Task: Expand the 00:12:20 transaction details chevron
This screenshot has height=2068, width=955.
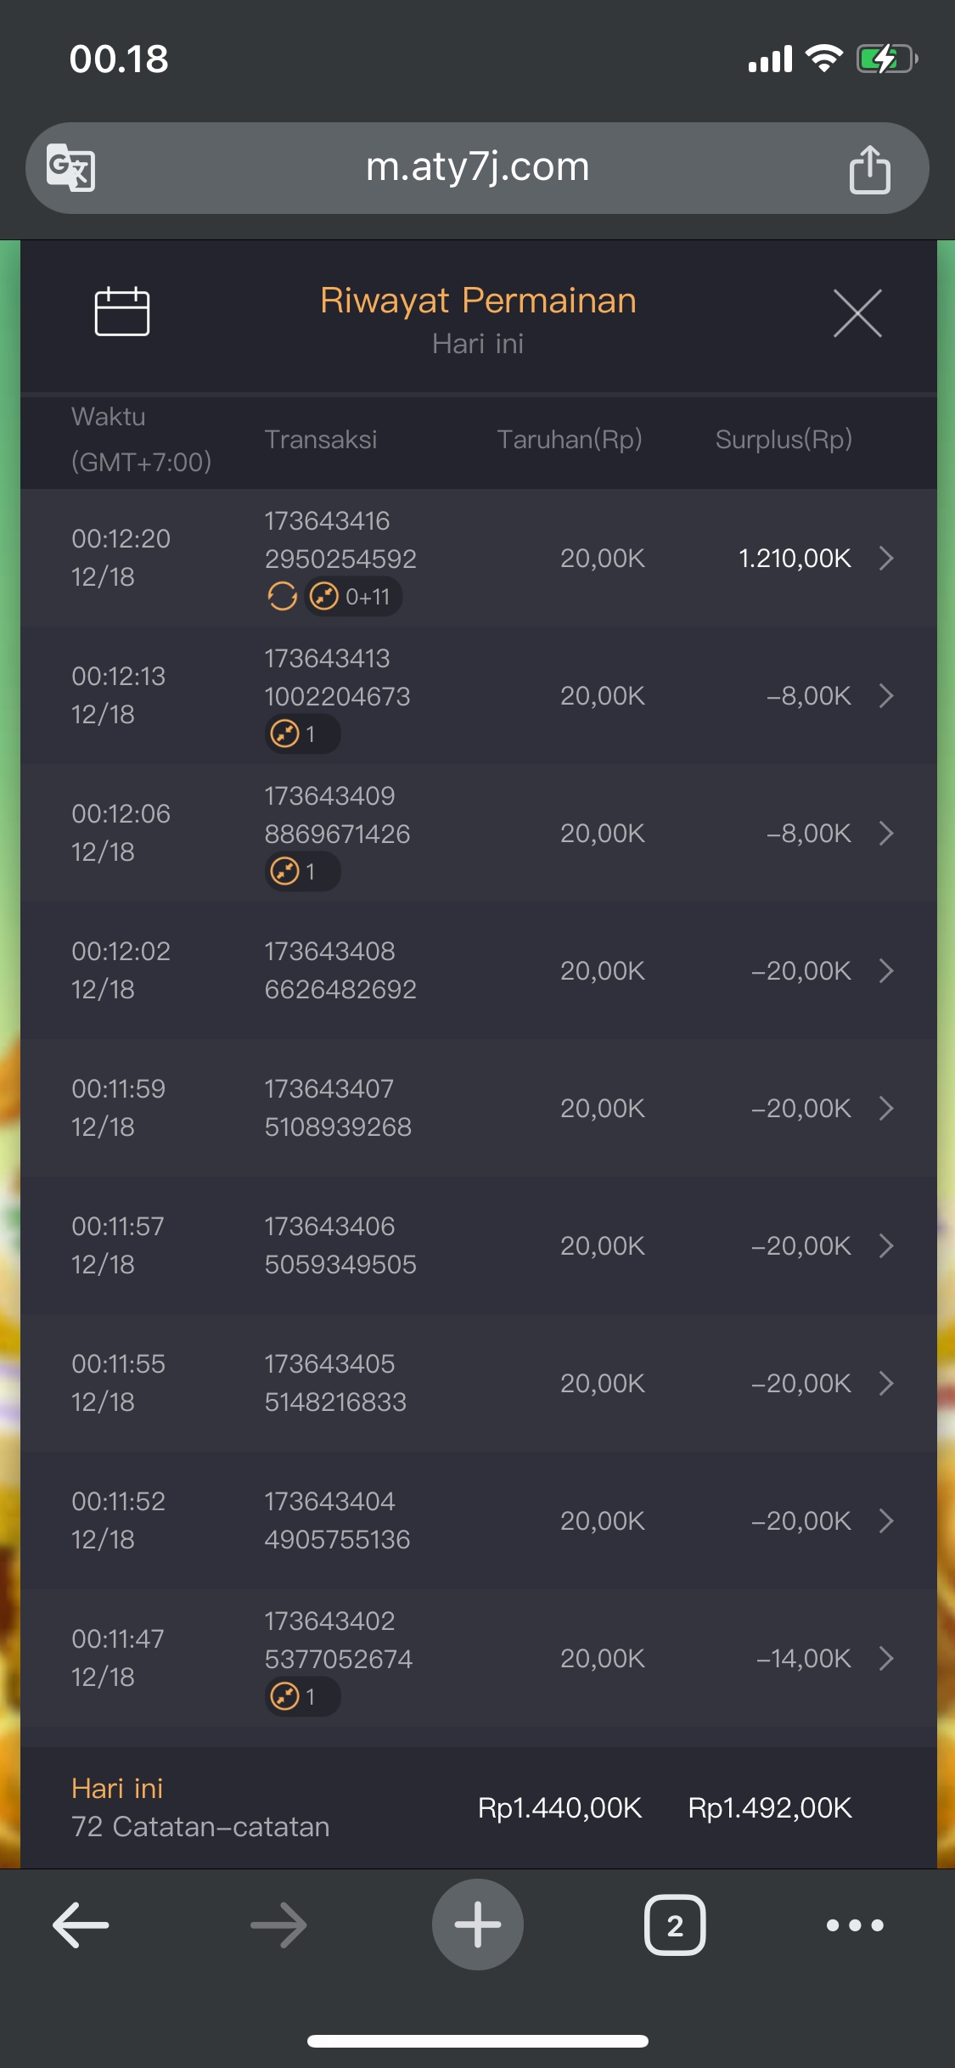Action: coord(886,558)
